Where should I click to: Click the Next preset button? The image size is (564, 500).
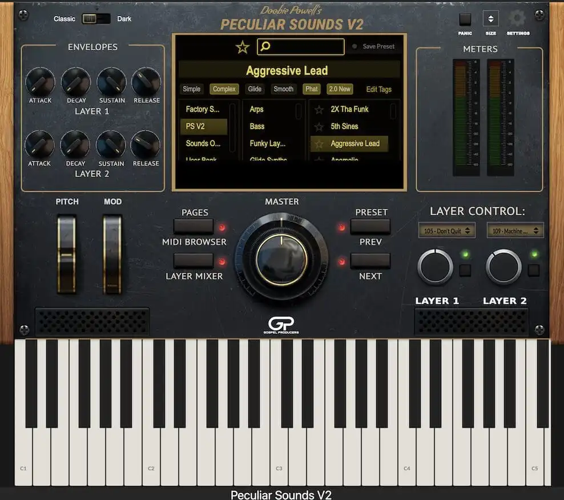pyautogui.click(x=370, y=261)
